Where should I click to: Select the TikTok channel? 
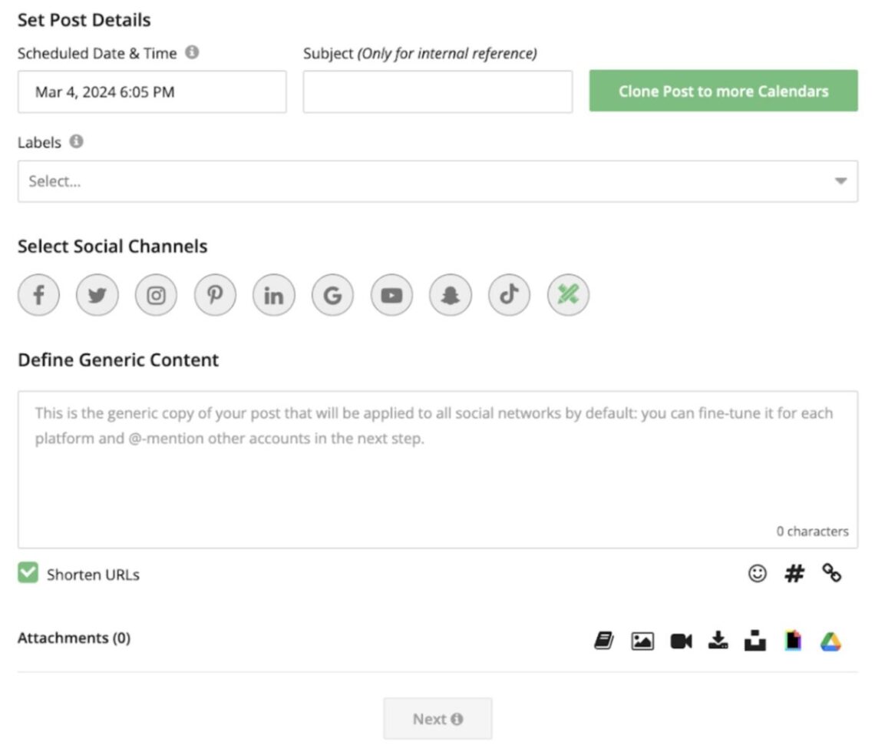(x=509, y=294)
